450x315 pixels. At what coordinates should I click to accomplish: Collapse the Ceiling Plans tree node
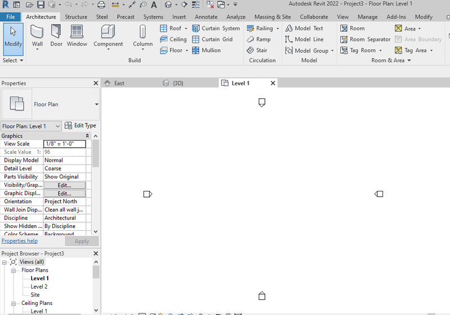13,303
